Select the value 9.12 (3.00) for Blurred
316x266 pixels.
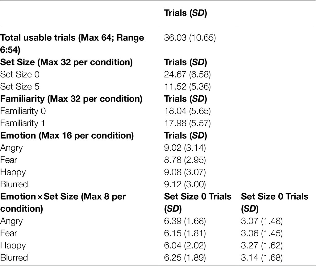(x=185, y=185)
